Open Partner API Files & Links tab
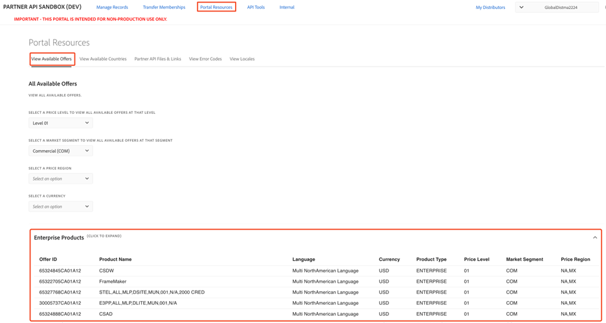 click(157, 59)
